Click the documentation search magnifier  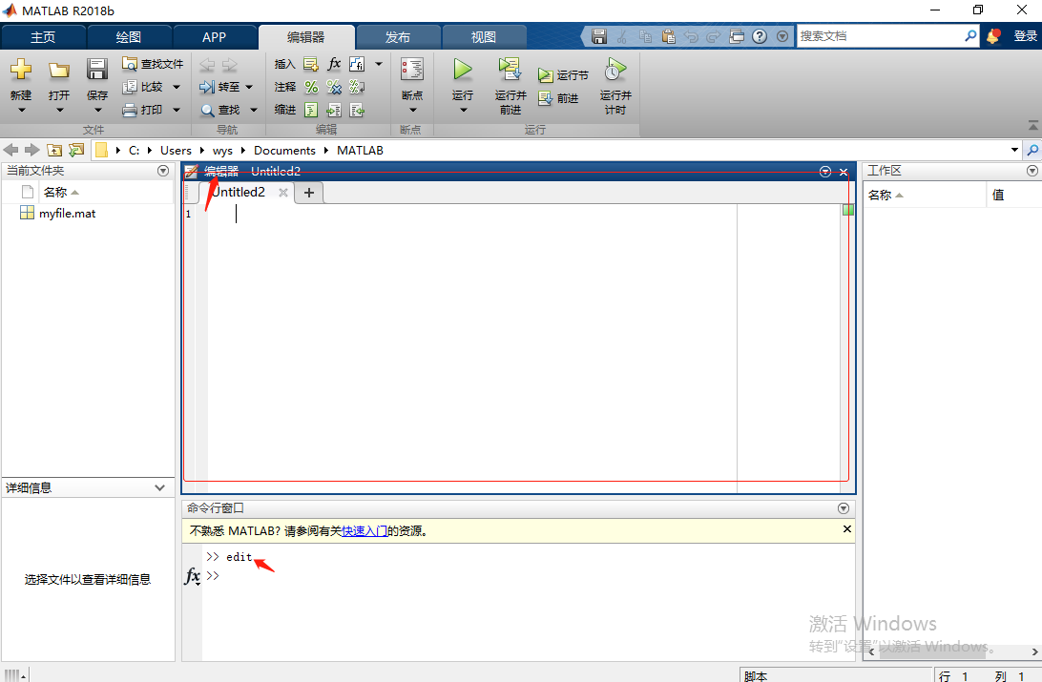click(970, 36)
